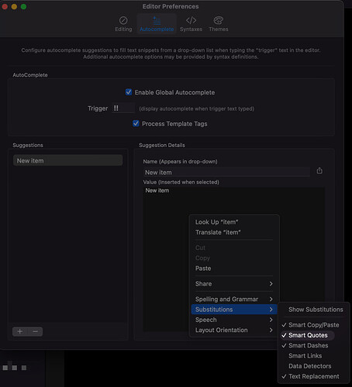Disable Smart Dashes in submenu
The image size is (352, 387).
(x=308, y=345)
